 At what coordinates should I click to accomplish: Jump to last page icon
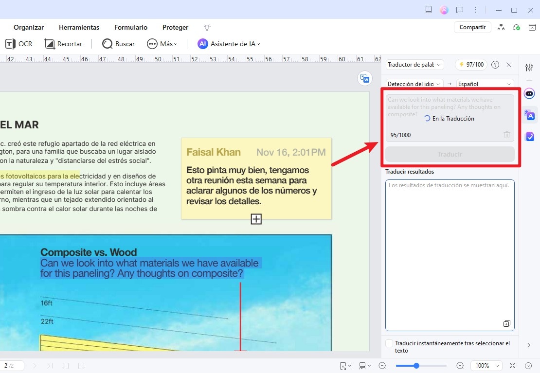point(50,366)
